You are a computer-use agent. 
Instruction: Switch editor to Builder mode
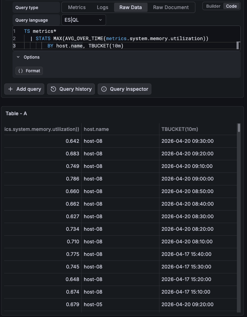pyautogui.click(x=213, y=6)
